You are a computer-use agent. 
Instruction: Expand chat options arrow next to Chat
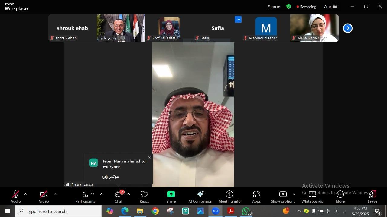tap(128, 194)
